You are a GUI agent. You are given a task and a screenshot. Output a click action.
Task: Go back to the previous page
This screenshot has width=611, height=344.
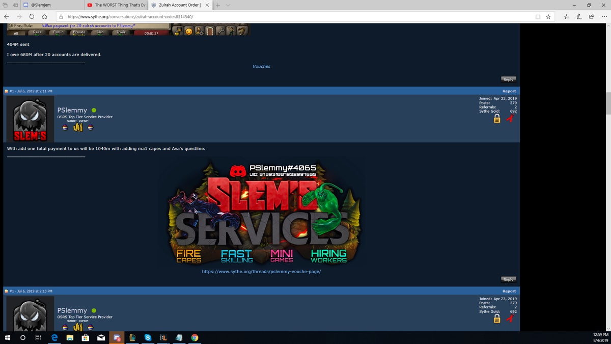click(7, 17)
